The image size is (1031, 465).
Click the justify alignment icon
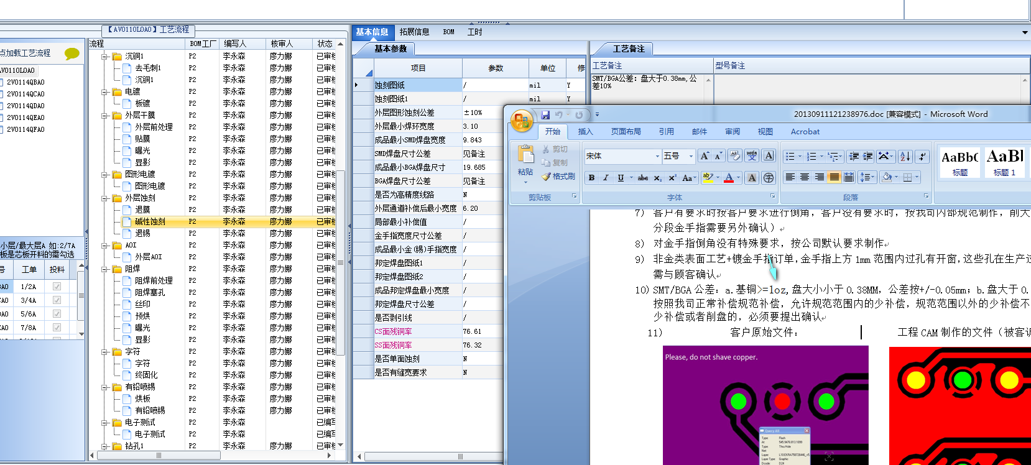click(x=835, y=177)
